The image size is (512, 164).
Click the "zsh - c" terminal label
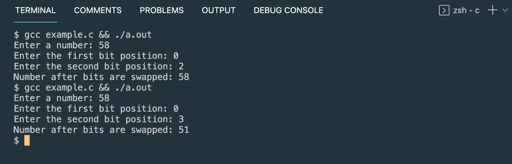(466, 10)
